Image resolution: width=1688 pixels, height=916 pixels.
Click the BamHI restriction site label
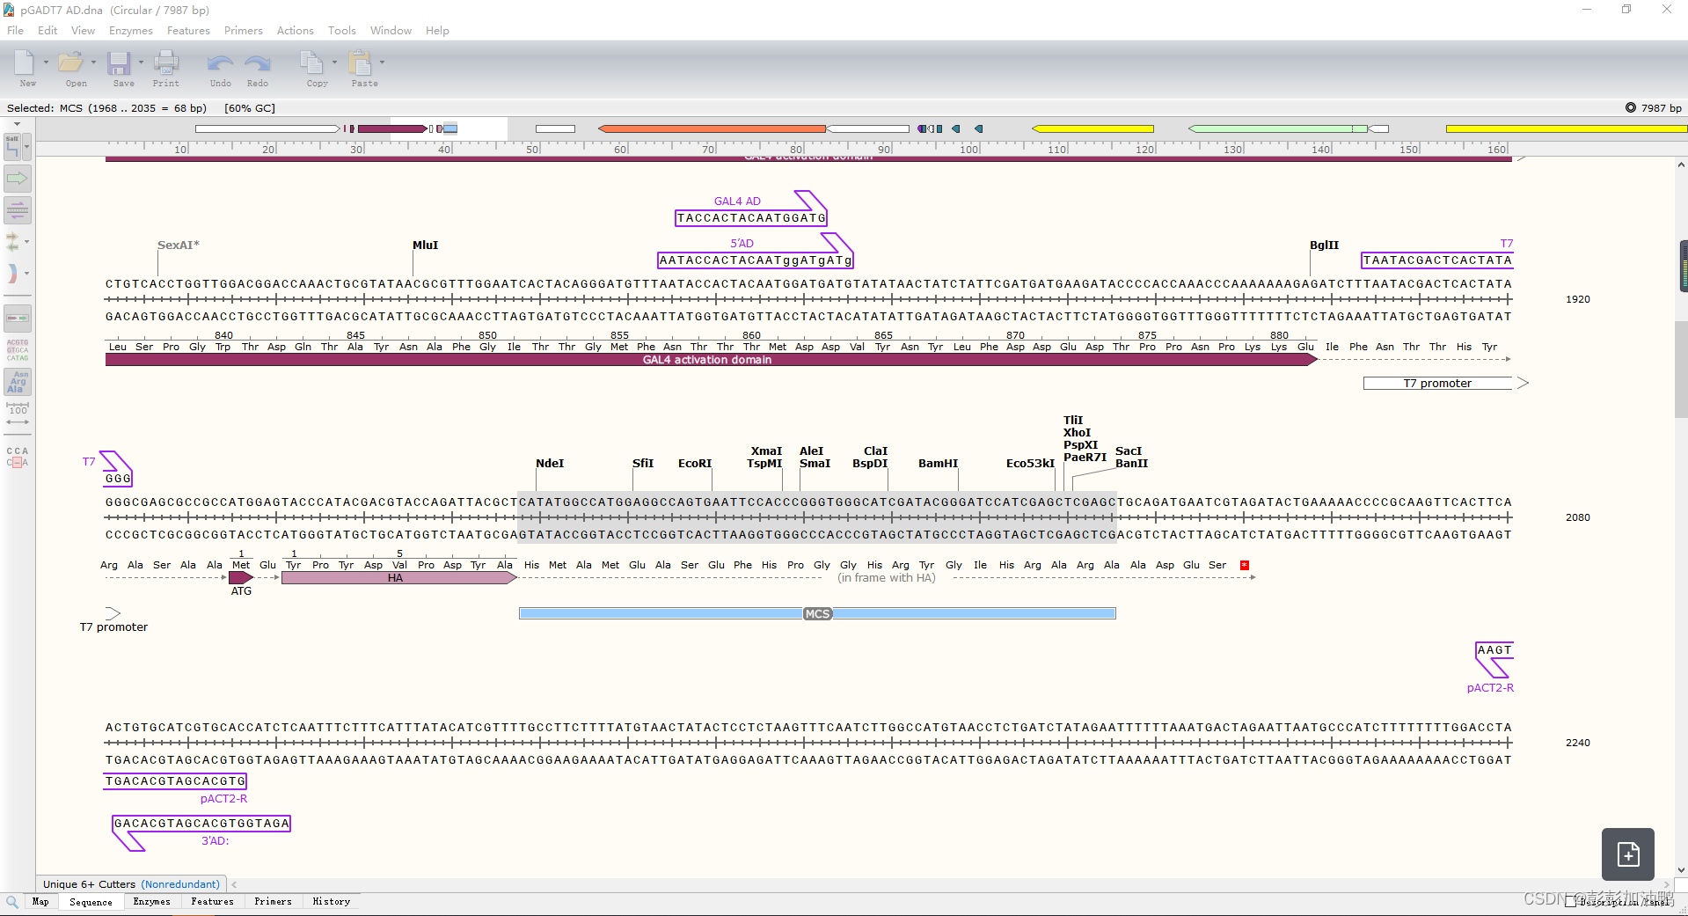pyautogui.click(x=938, y=463)
